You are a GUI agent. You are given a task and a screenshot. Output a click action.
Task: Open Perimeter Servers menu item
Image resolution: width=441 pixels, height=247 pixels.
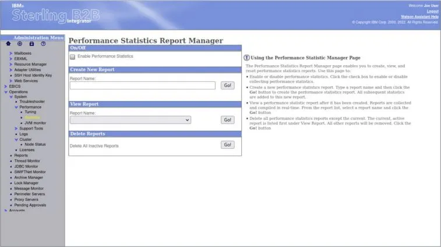pos(30,194)
